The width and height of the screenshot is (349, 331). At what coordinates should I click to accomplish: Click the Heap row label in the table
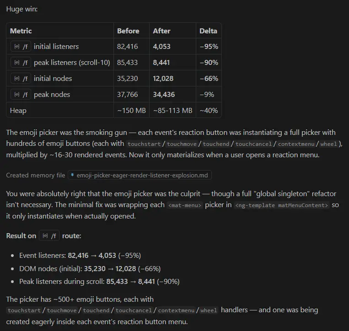[18, 111]
